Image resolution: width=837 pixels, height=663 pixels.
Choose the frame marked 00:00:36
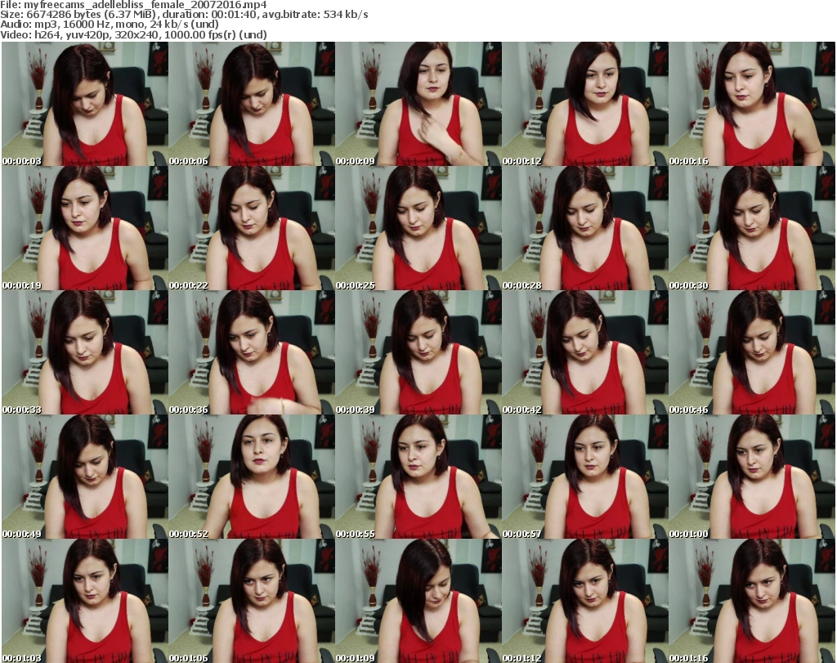tap(252, 352)
